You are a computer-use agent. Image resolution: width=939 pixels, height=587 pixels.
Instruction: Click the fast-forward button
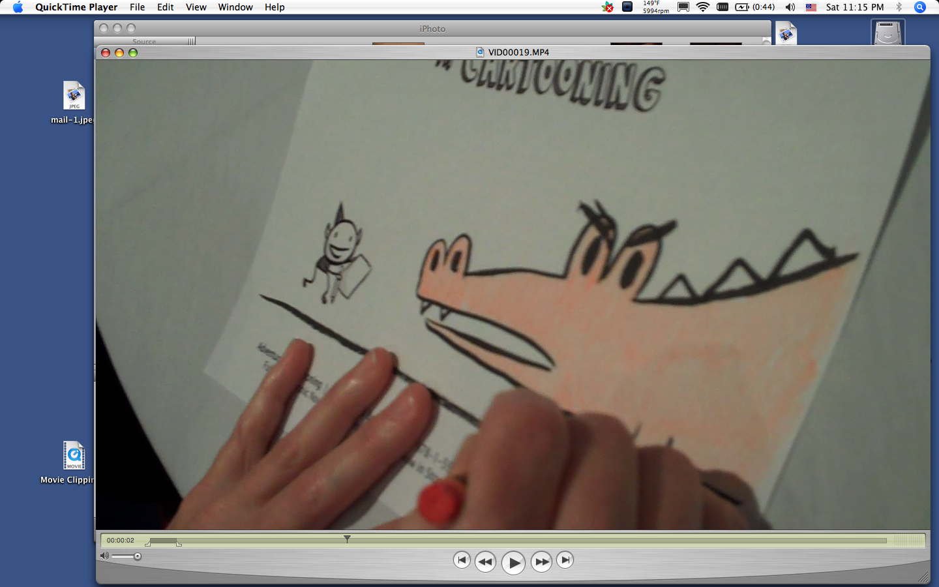[x=541, y=562]
